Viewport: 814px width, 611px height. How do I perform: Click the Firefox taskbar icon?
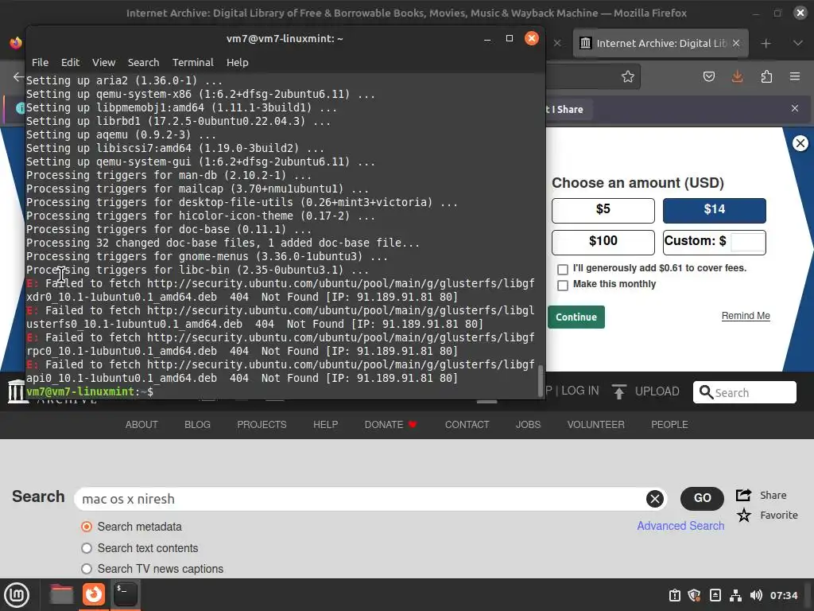click(94, 594)
